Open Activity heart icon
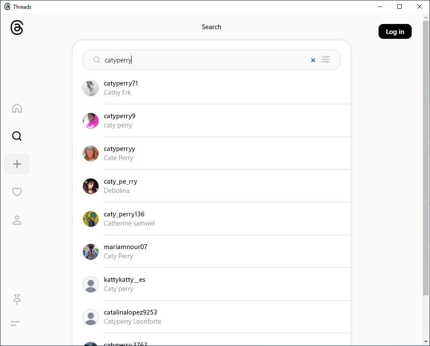430x346 pixels. point(17,192)
